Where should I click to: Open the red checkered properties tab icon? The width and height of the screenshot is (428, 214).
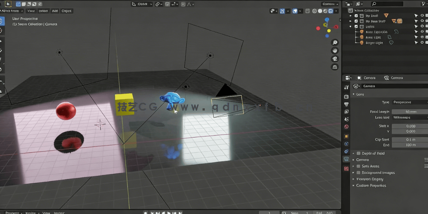[x=346, y=169]
